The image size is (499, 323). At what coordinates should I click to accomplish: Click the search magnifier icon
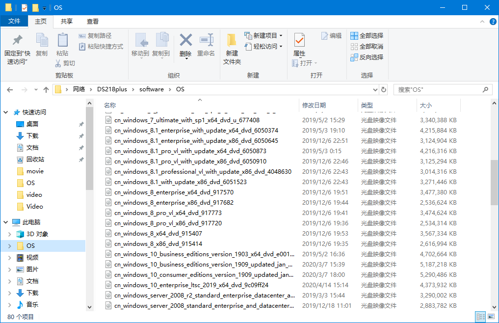click(x=485, y=90)
